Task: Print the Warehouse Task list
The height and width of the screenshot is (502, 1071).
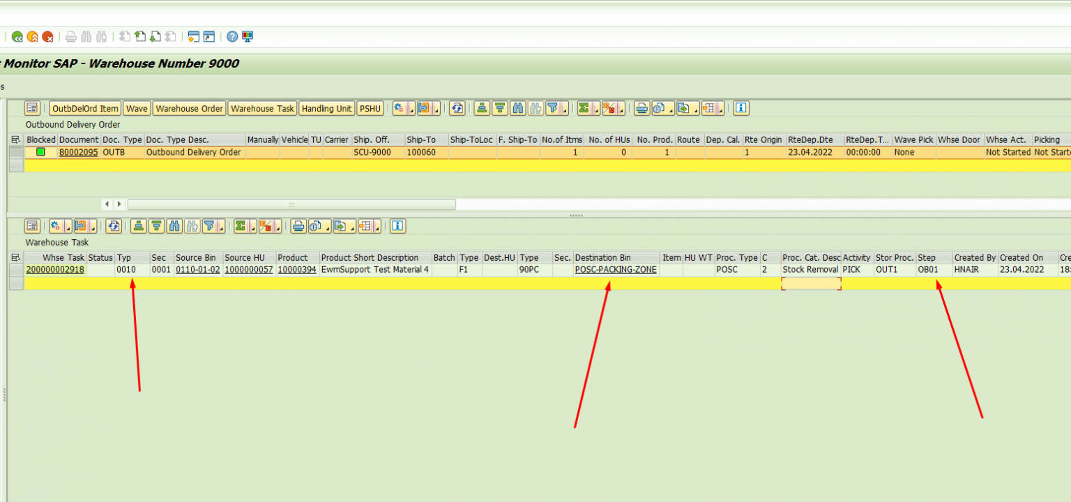Action: click(x=298, y=226)
